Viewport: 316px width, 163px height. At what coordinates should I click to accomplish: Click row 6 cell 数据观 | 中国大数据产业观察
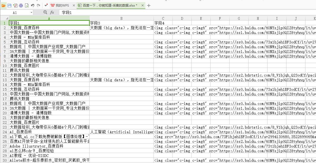click(49, 47)
